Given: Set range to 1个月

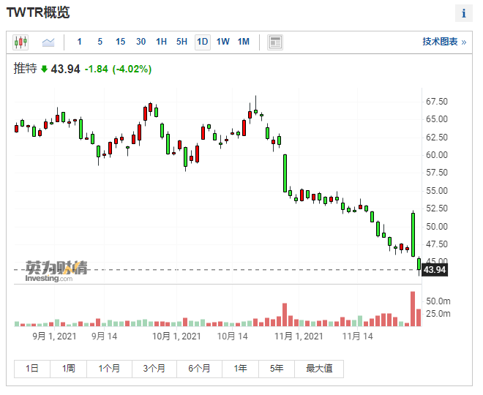Looking at the screenshot, I should (109, 369).
